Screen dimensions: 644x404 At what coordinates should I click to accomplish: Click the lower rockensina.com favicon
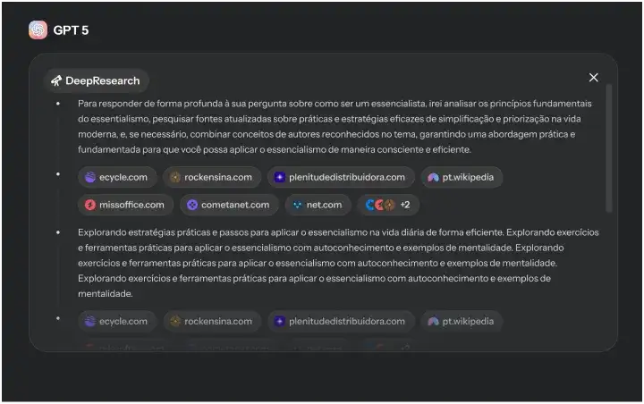(175, 321)
